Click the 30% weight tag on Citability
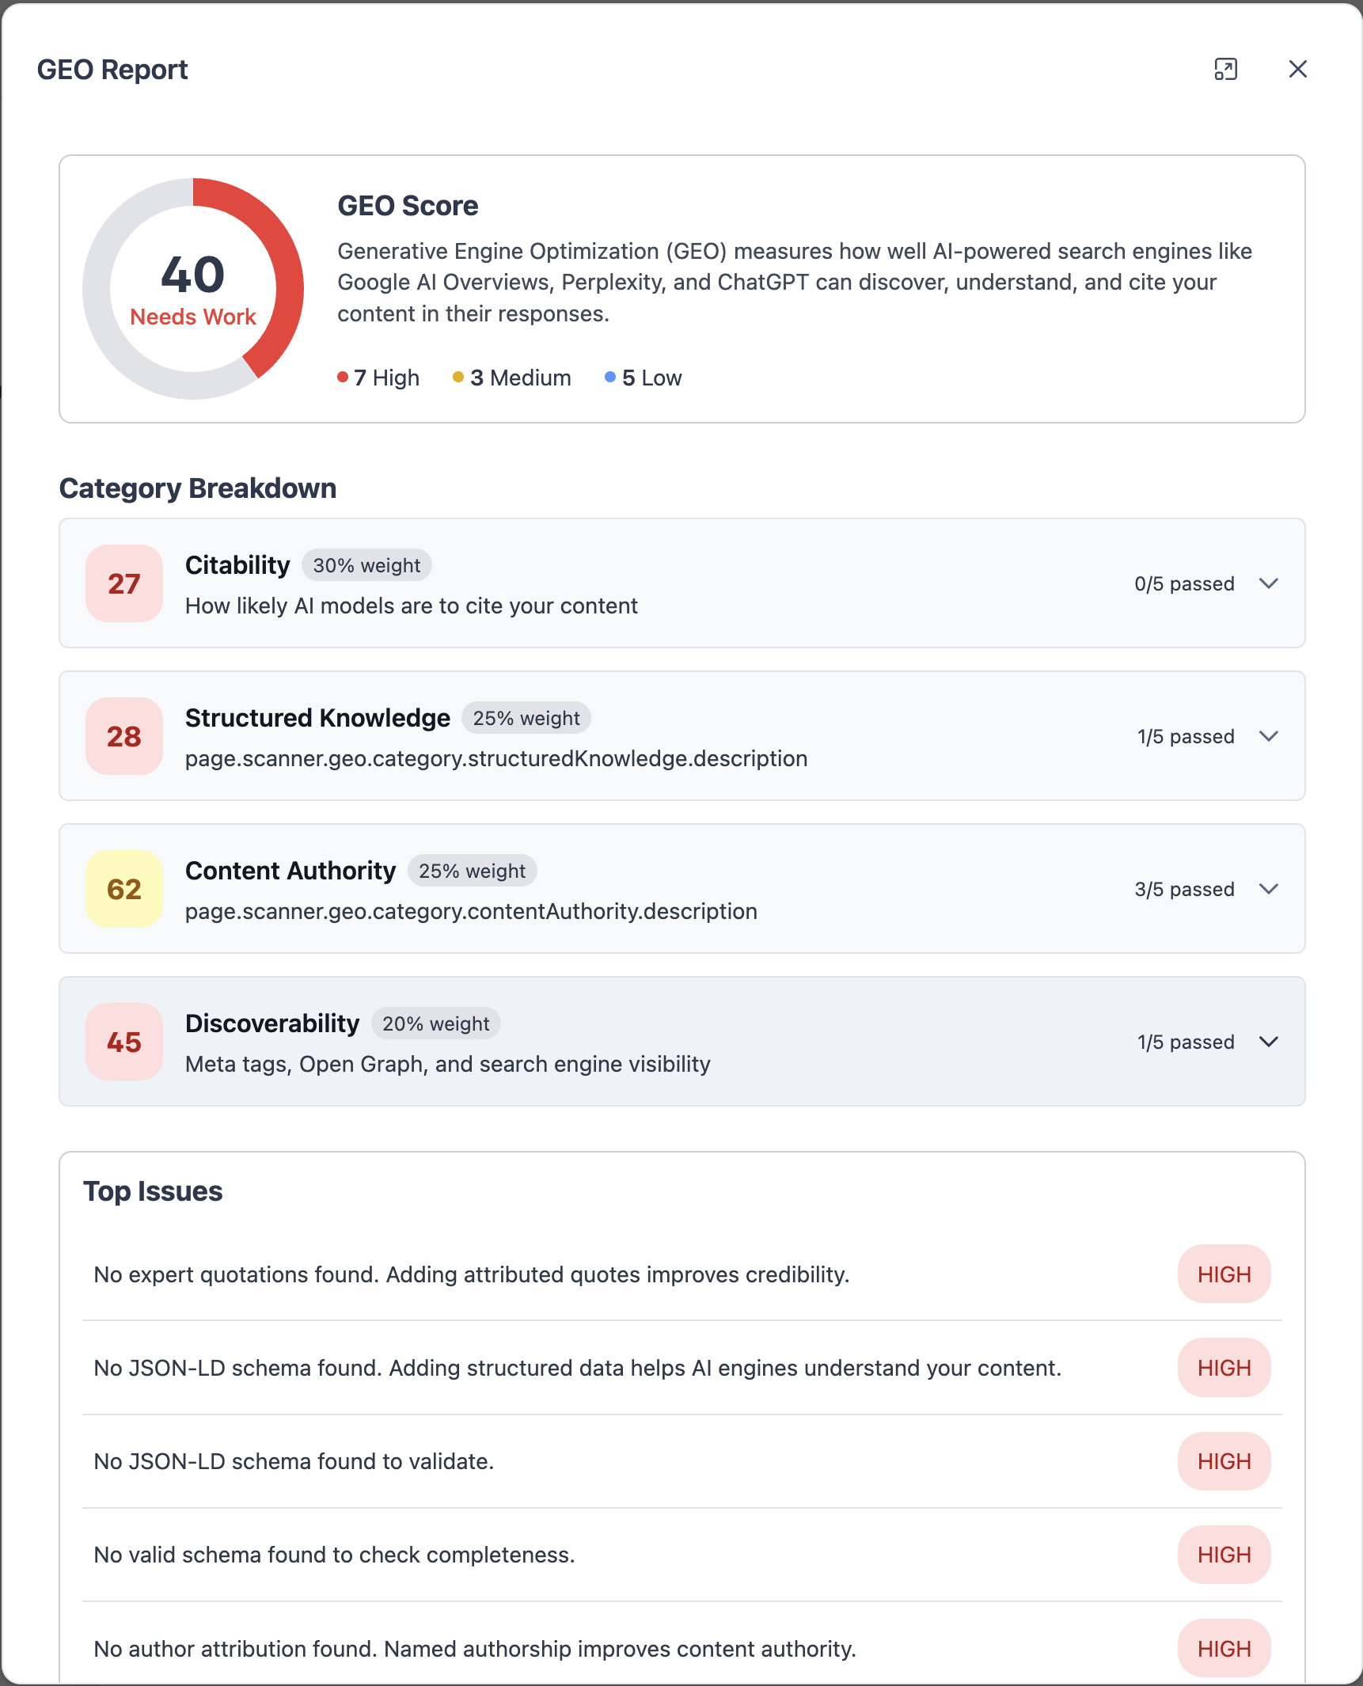 click(366, 565)
